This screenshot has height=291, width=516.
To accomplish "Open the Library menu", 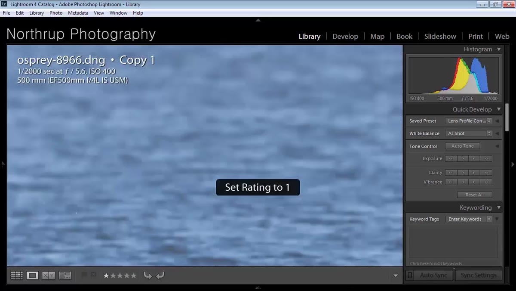I will [x=37, y=13].
